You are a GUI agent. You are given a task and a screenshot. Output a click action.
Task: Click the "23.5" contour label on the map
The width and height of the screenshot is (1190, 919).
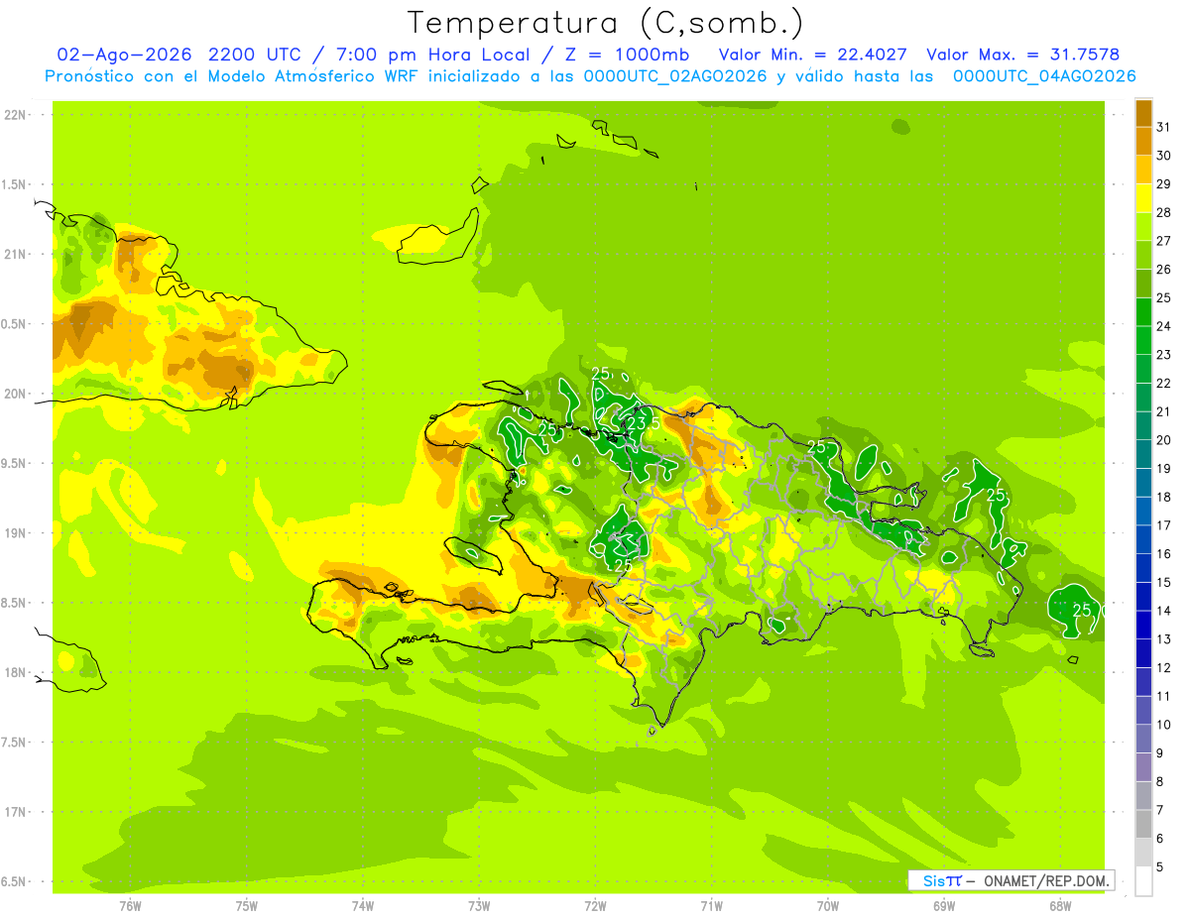pyautogui.click(x=643, y=423)
